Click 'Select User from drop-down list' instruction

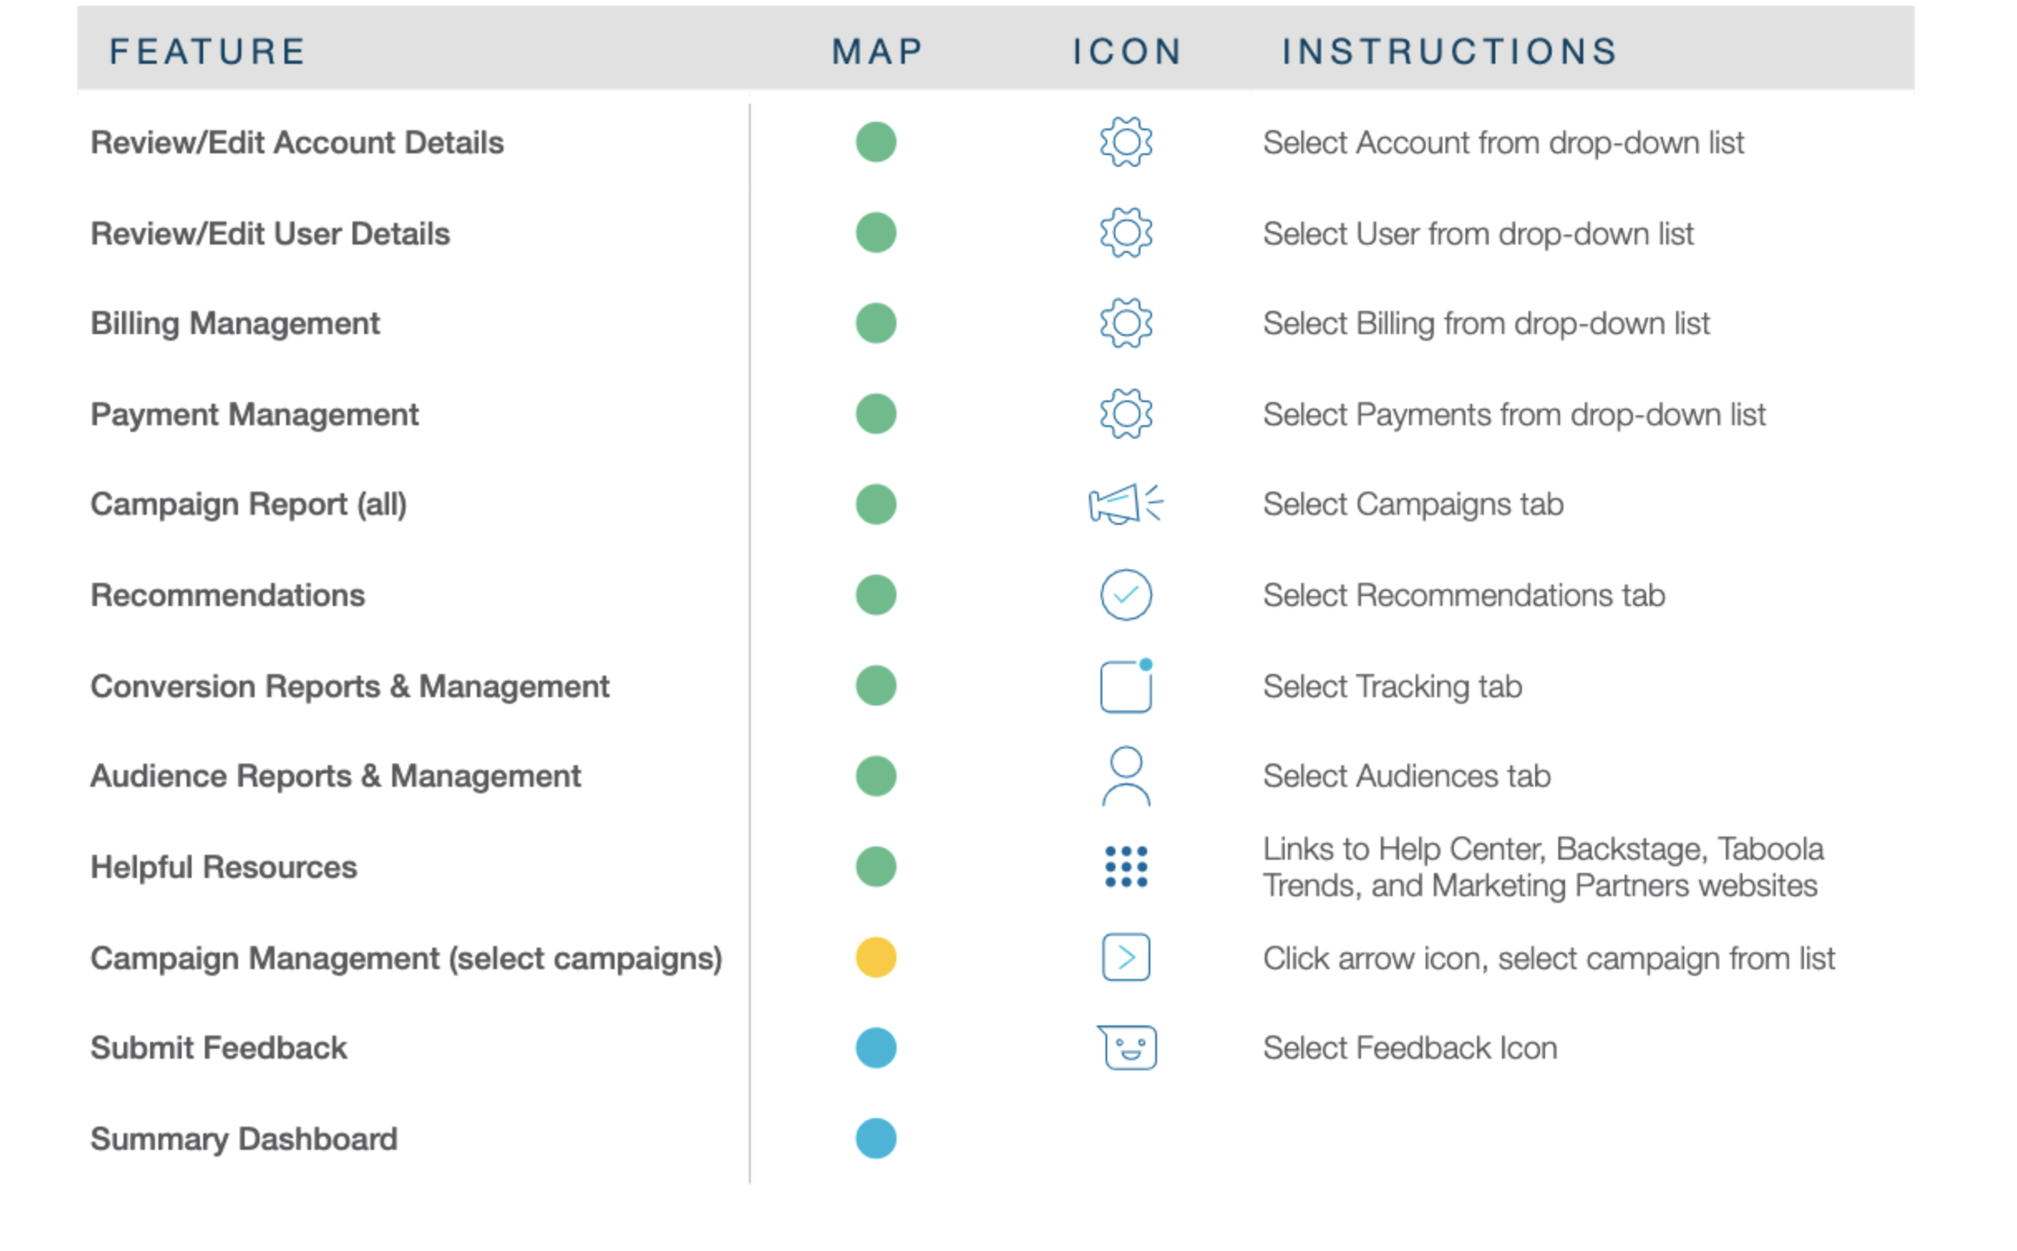1478,234
